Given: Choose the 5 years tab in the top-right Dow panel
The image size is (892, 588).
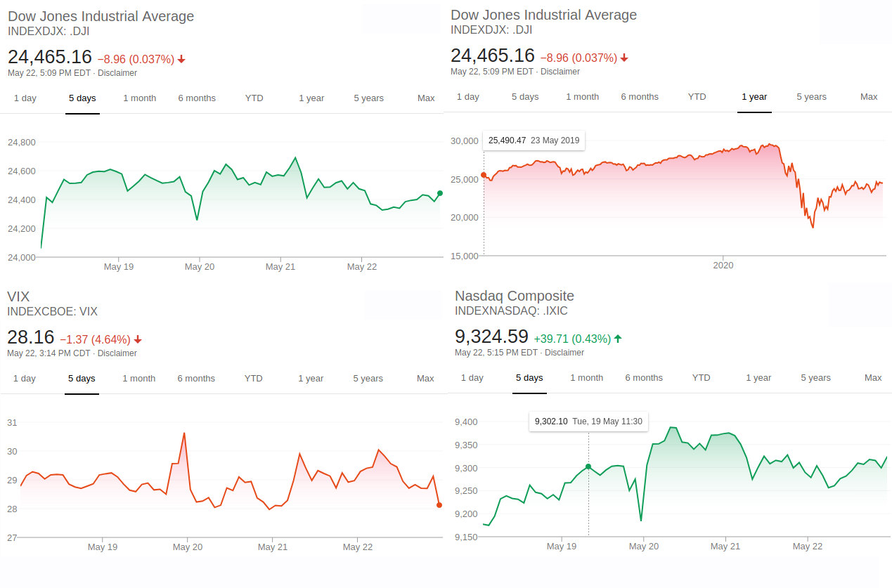Looking at the screenshot, I should tap(811, 97).
